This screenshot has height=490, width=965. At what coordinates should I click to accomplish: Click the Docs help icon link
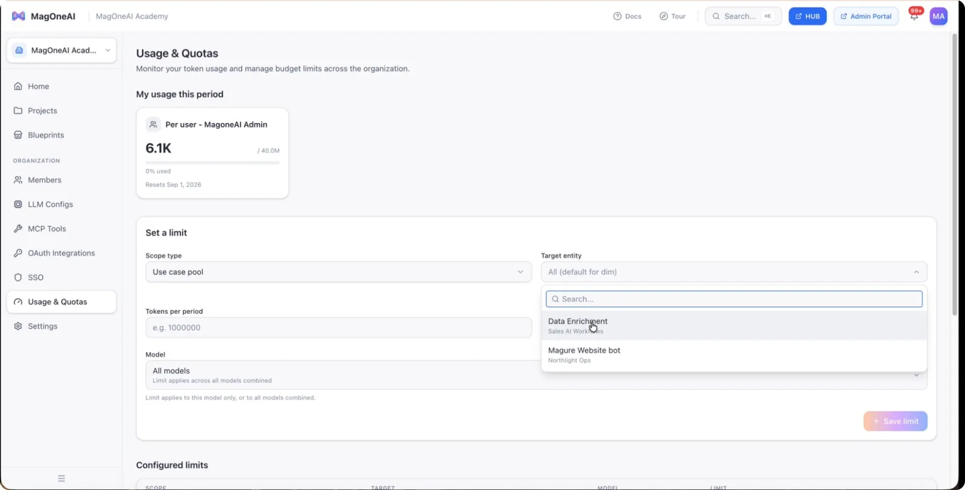[627, 16]
